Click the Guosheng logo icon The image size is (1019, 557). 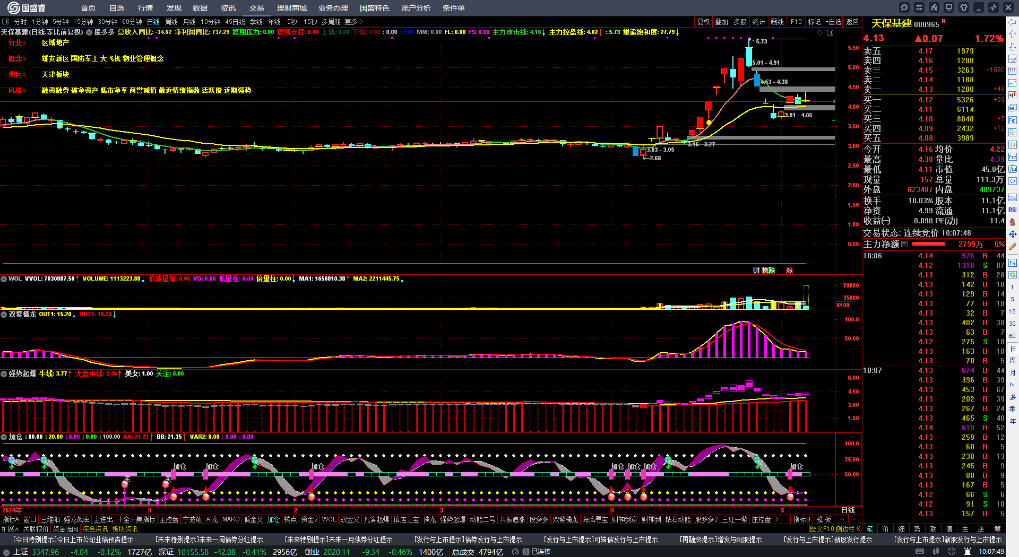pos(13,7)
